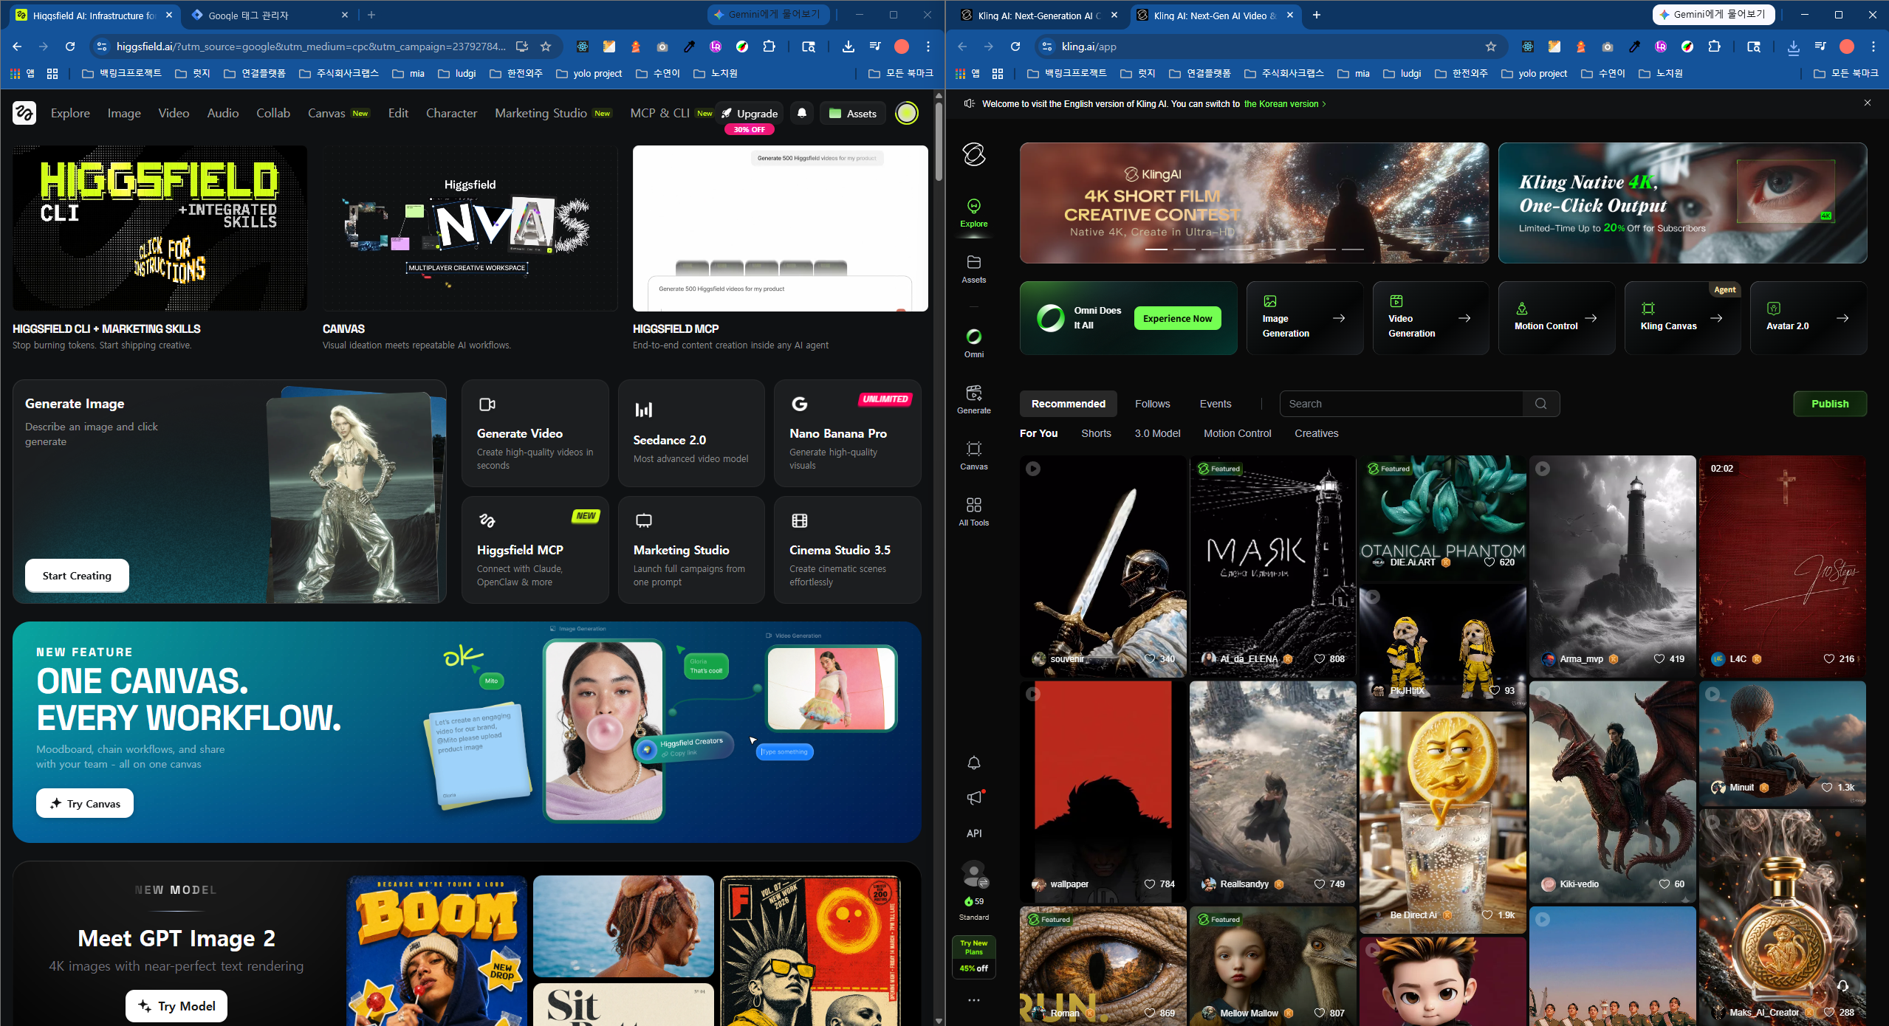Open Higgsfield Image menu
This screenshot has height=1026, width=1889.
click(124, 113)
